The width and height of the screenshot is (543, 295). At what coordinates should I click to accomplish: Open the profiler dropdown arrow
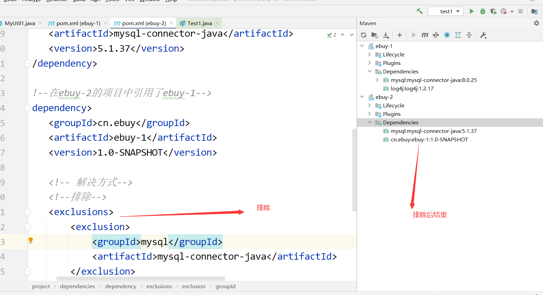pyautogui.click(x=512, y=12)
